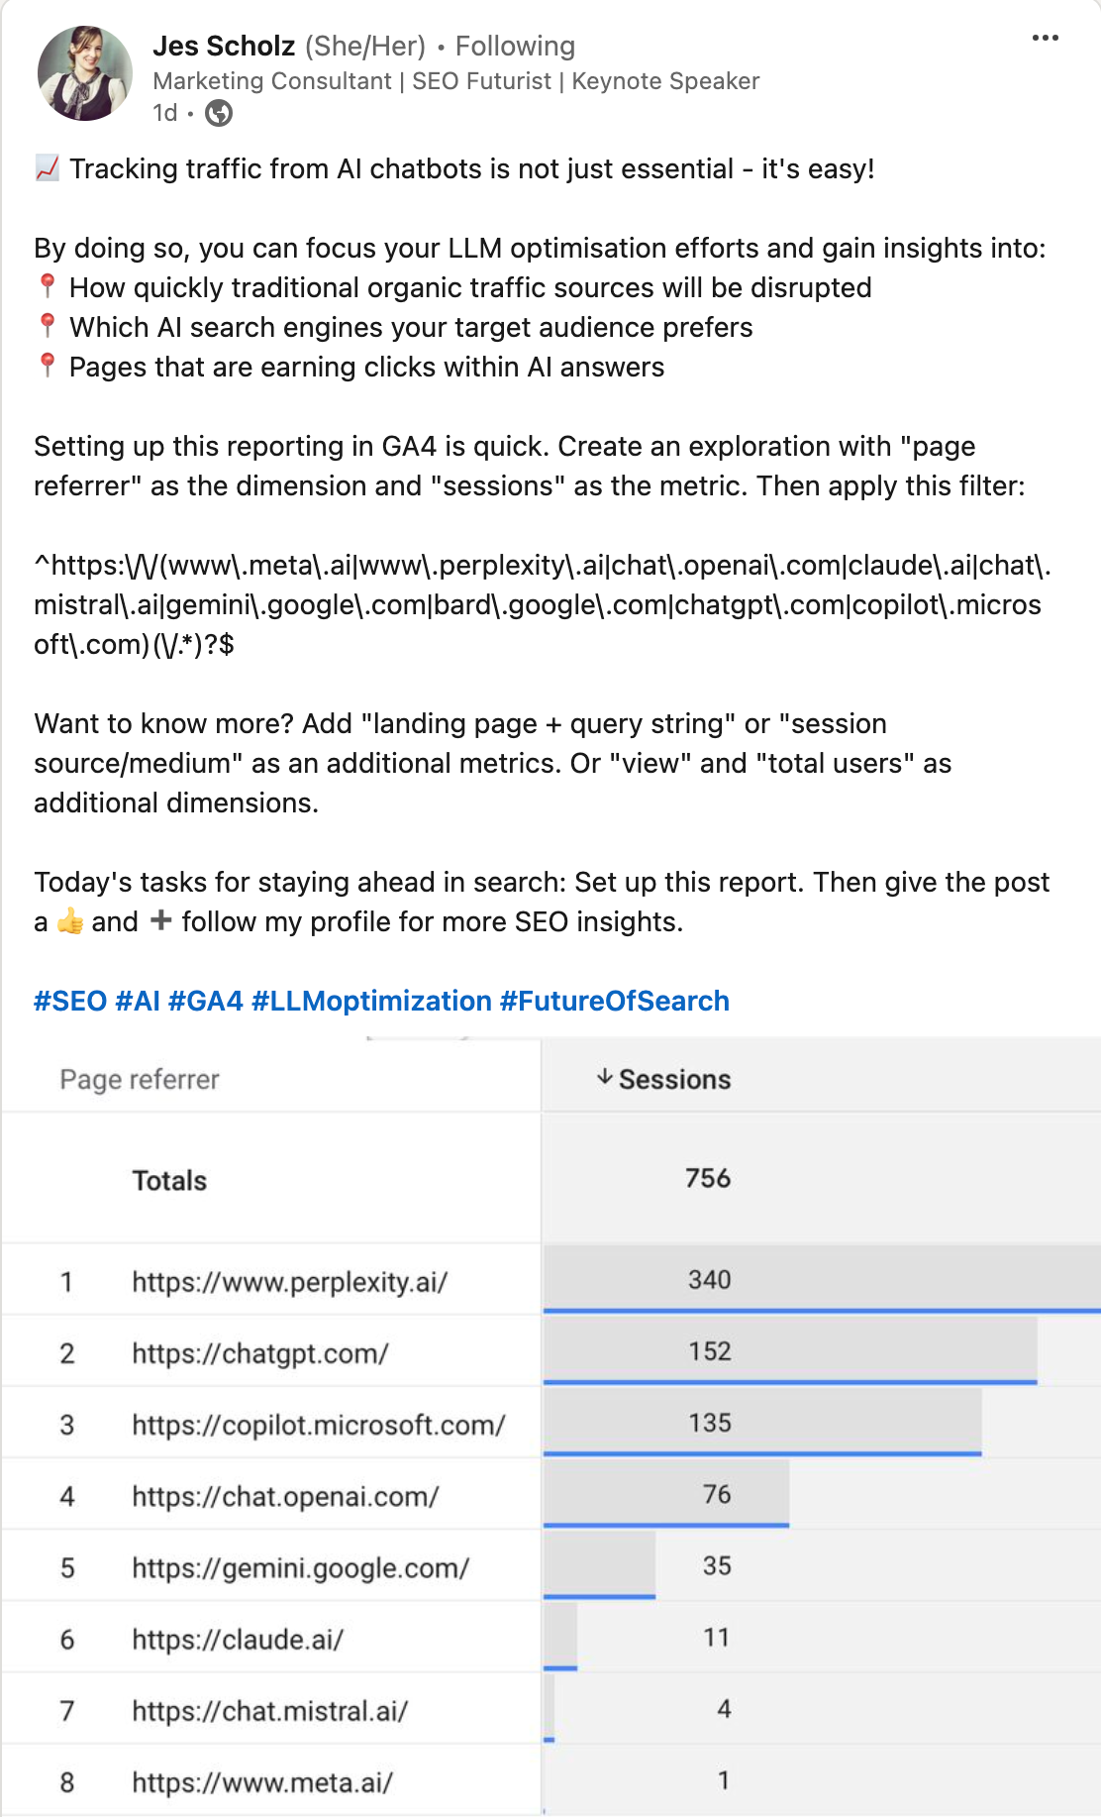This screenshot has height=1817, width=1101.
Task: Click the Page referrer column header
Action: pyautogui.click(x=140, y=1080)
